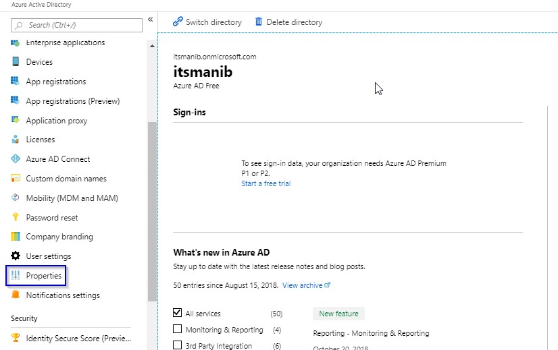Click the App registrations (Preview) icon
The height and width of the screenshot is (350, 558).
click(15, 100)
